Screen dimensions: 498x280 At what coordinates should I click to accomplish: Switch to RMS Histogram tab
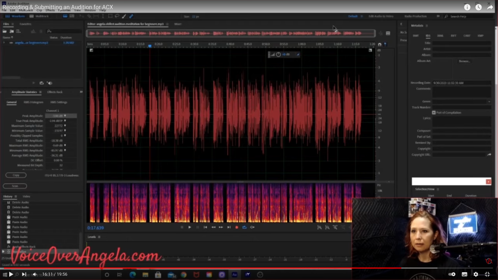click(34, 102)
